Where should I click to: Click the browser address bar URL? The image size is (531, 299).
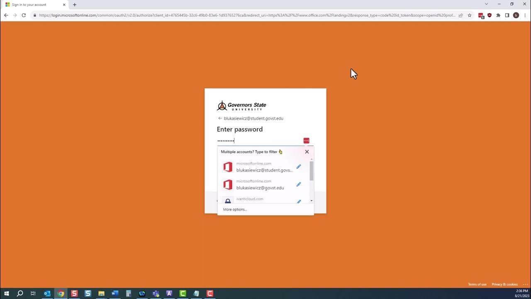247,15
